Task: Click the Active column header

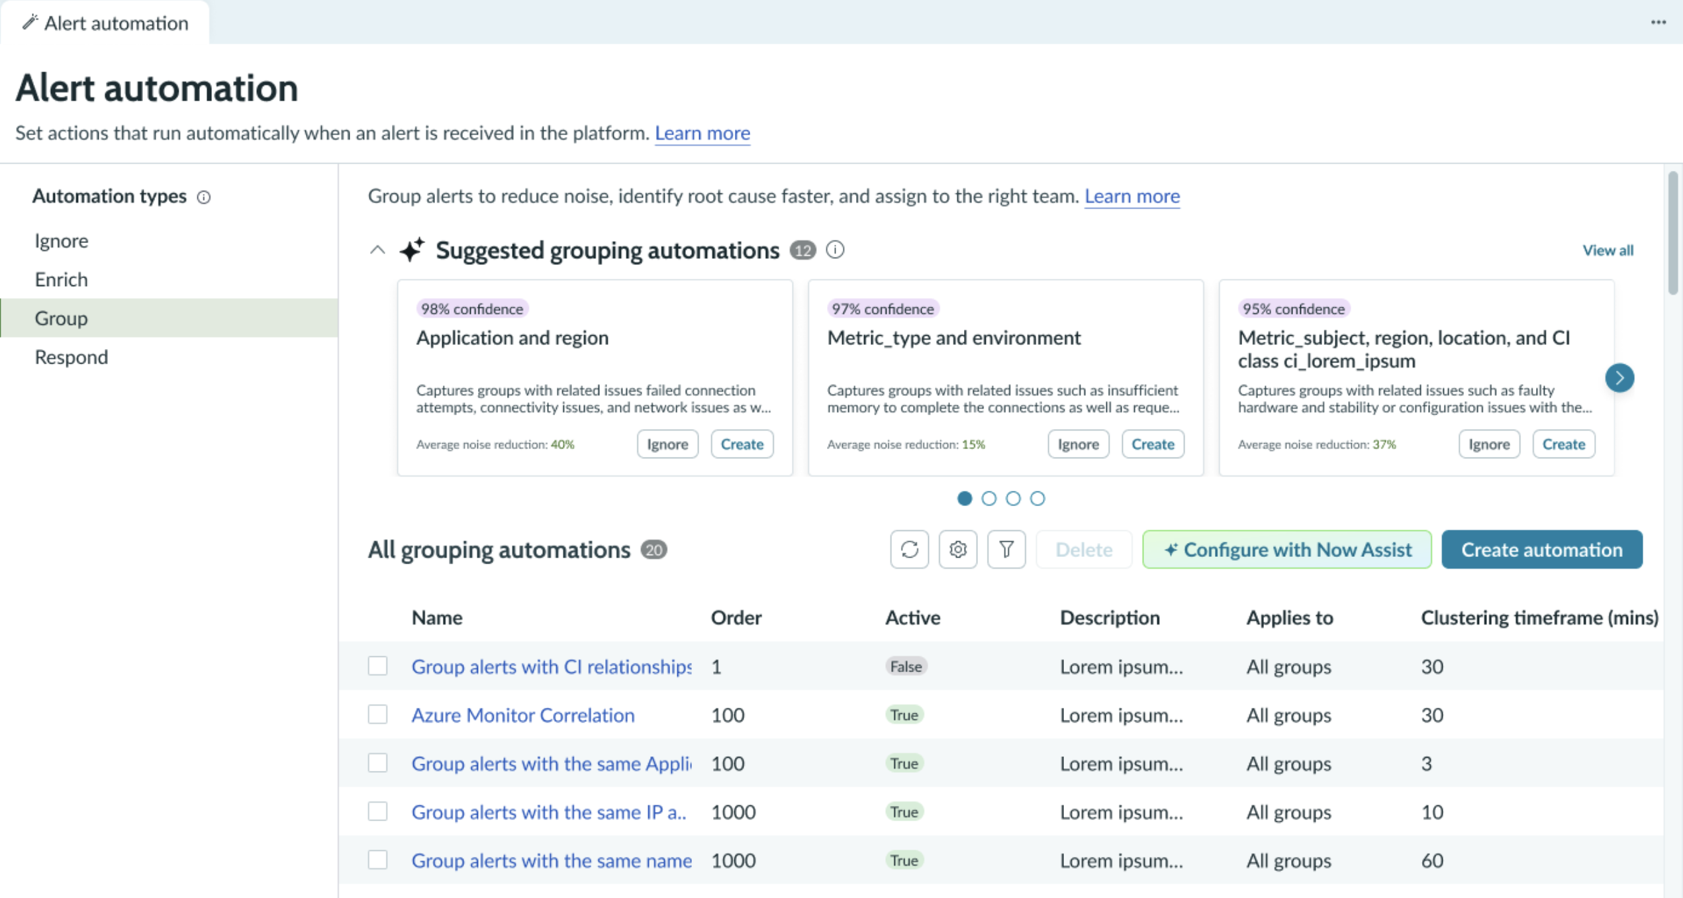Action: (x=912, y=617)
